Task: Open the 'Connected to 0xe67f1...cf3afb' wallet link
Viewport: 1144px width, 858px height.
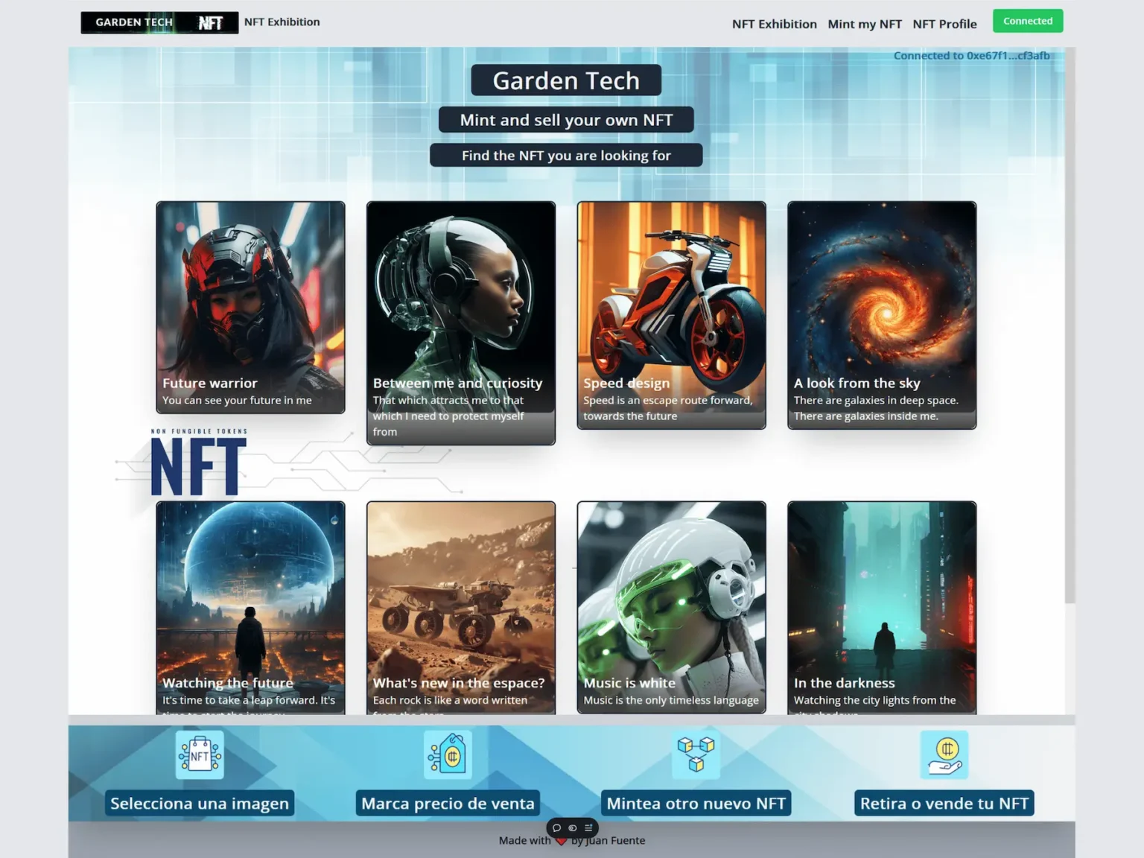Action: point(971,55)
